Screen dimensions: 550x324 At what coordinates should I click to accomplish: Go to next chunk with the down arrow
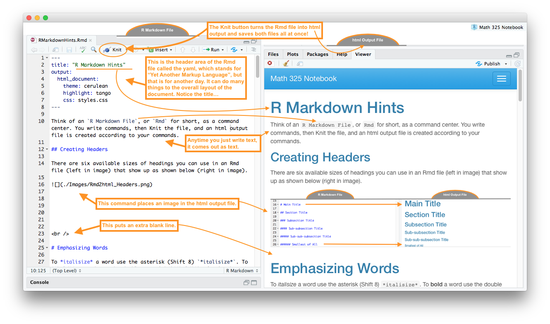(192, 50)
